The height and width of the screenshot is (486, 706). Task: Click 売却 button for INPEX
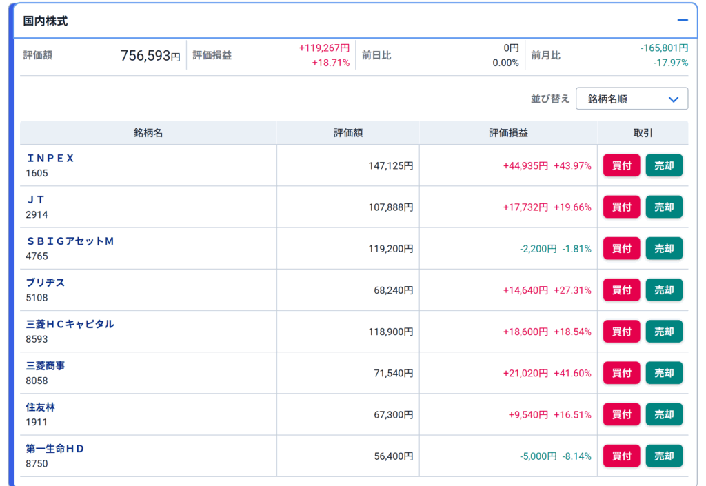point(664,165)
